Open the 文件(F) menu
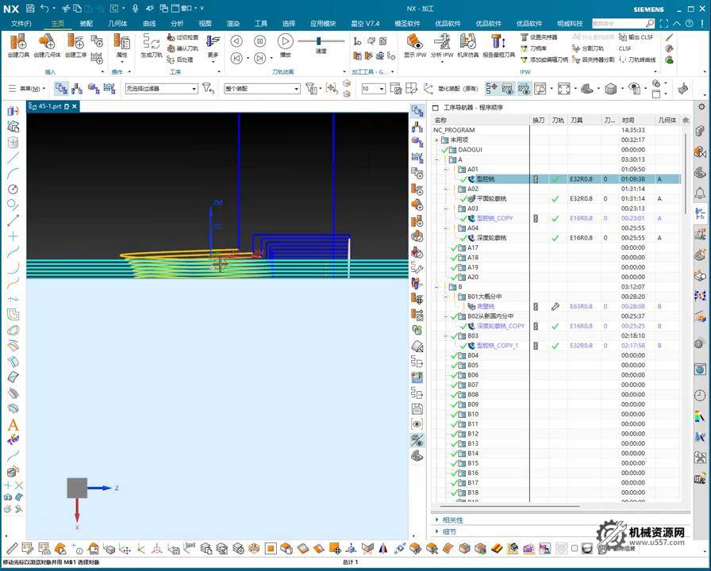 21,24
